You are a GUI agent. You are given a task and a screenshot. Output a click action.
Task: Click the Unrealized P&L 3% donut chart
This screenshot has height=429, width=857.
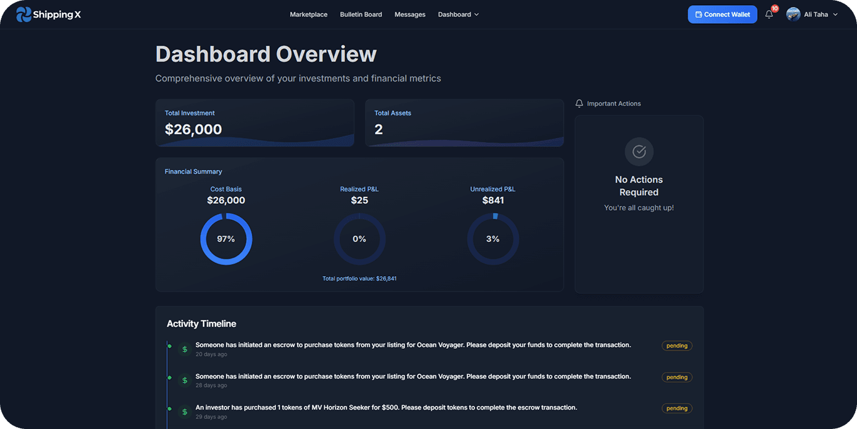click(493, 239)
